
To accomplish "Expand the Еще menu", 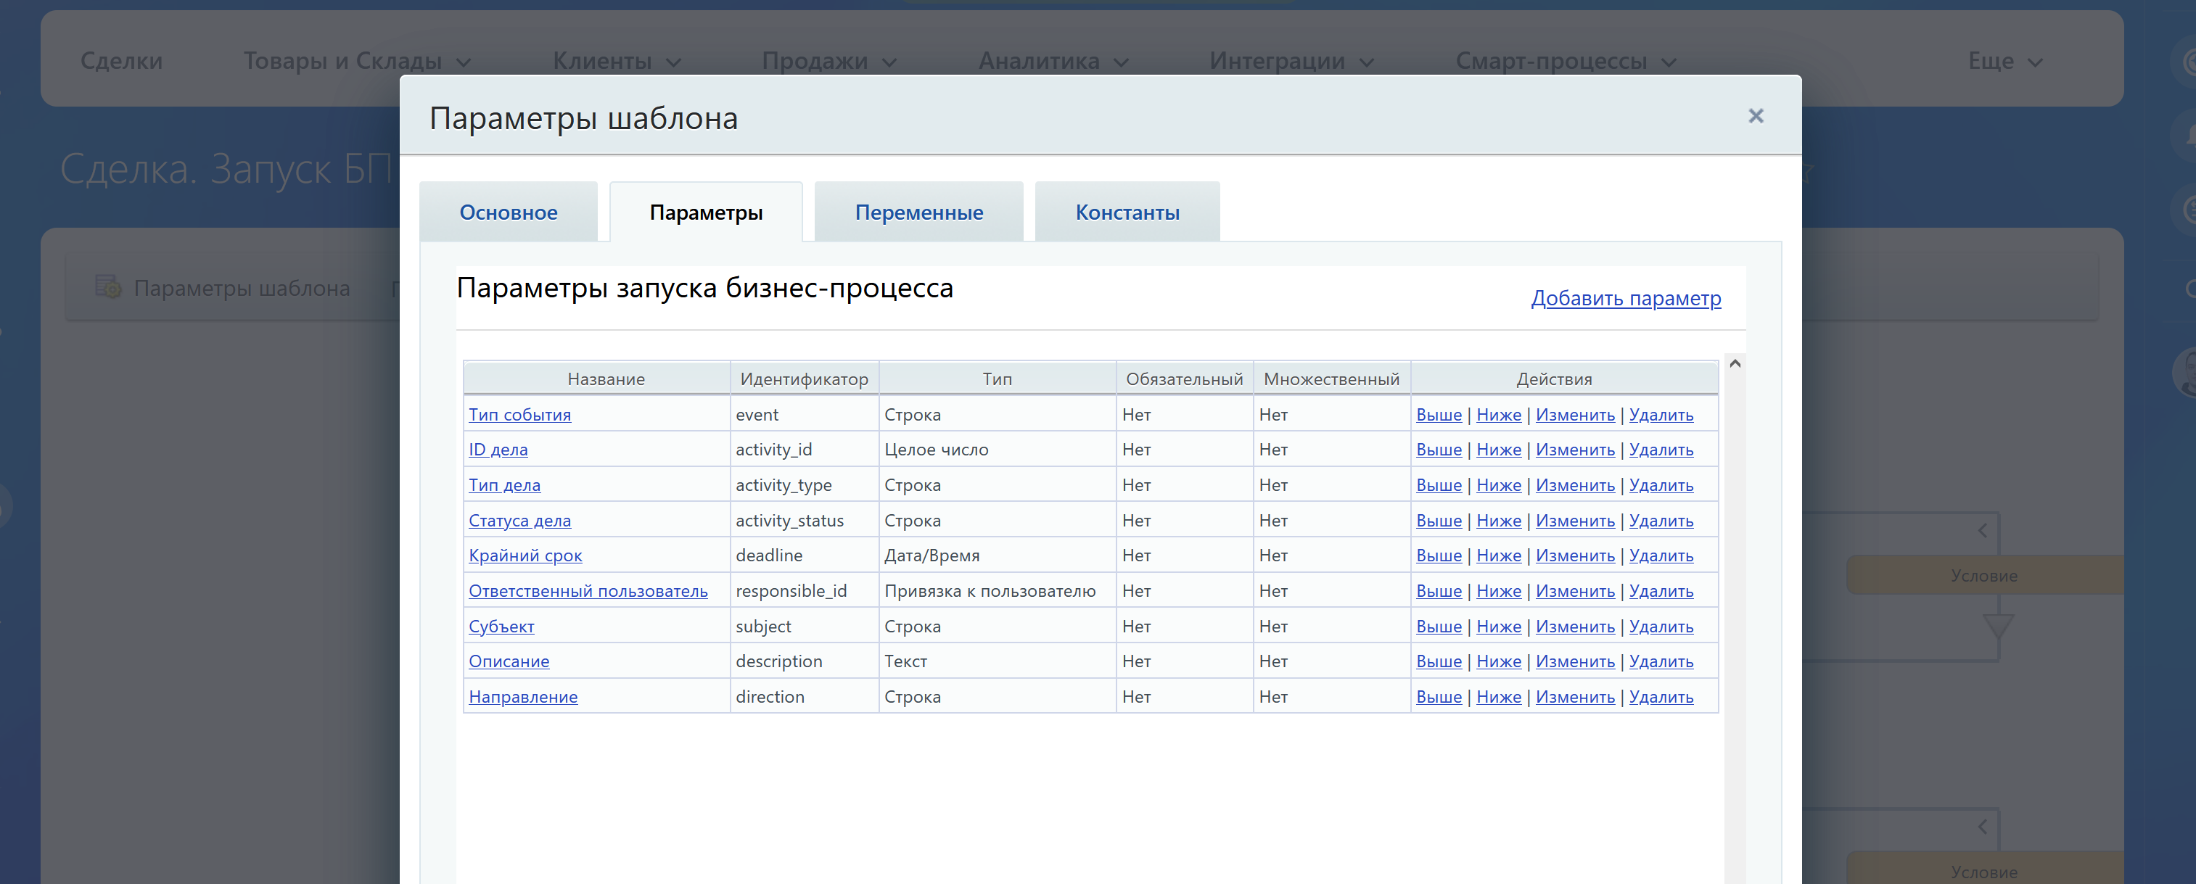I will pyautogui.click(x=2004, y=62).
